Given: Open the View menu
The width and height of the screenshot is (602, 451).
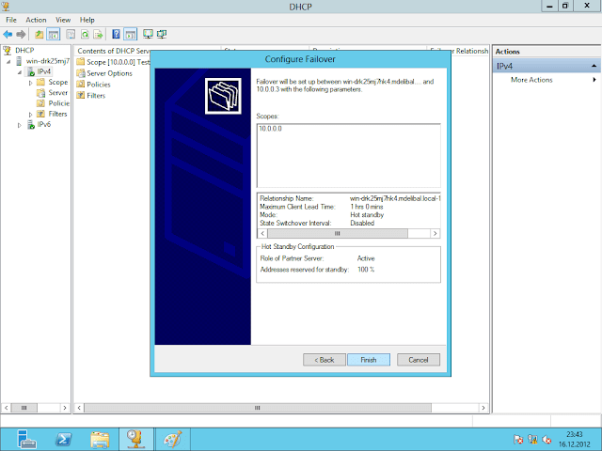Looking at the screenshot, I should (63, 19).
